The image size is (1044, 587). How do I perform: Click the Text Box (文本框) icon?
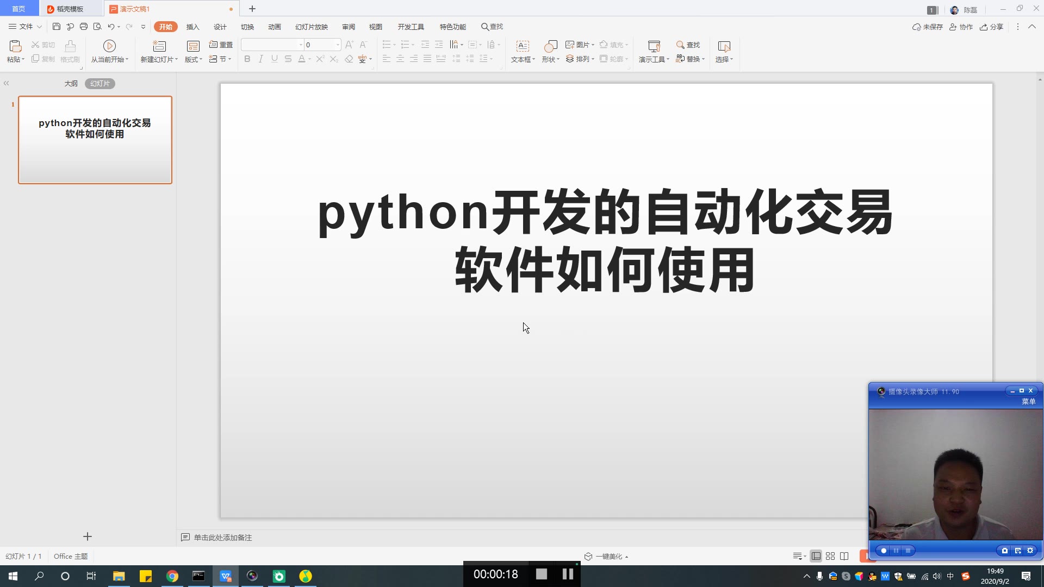click(523, 46)
